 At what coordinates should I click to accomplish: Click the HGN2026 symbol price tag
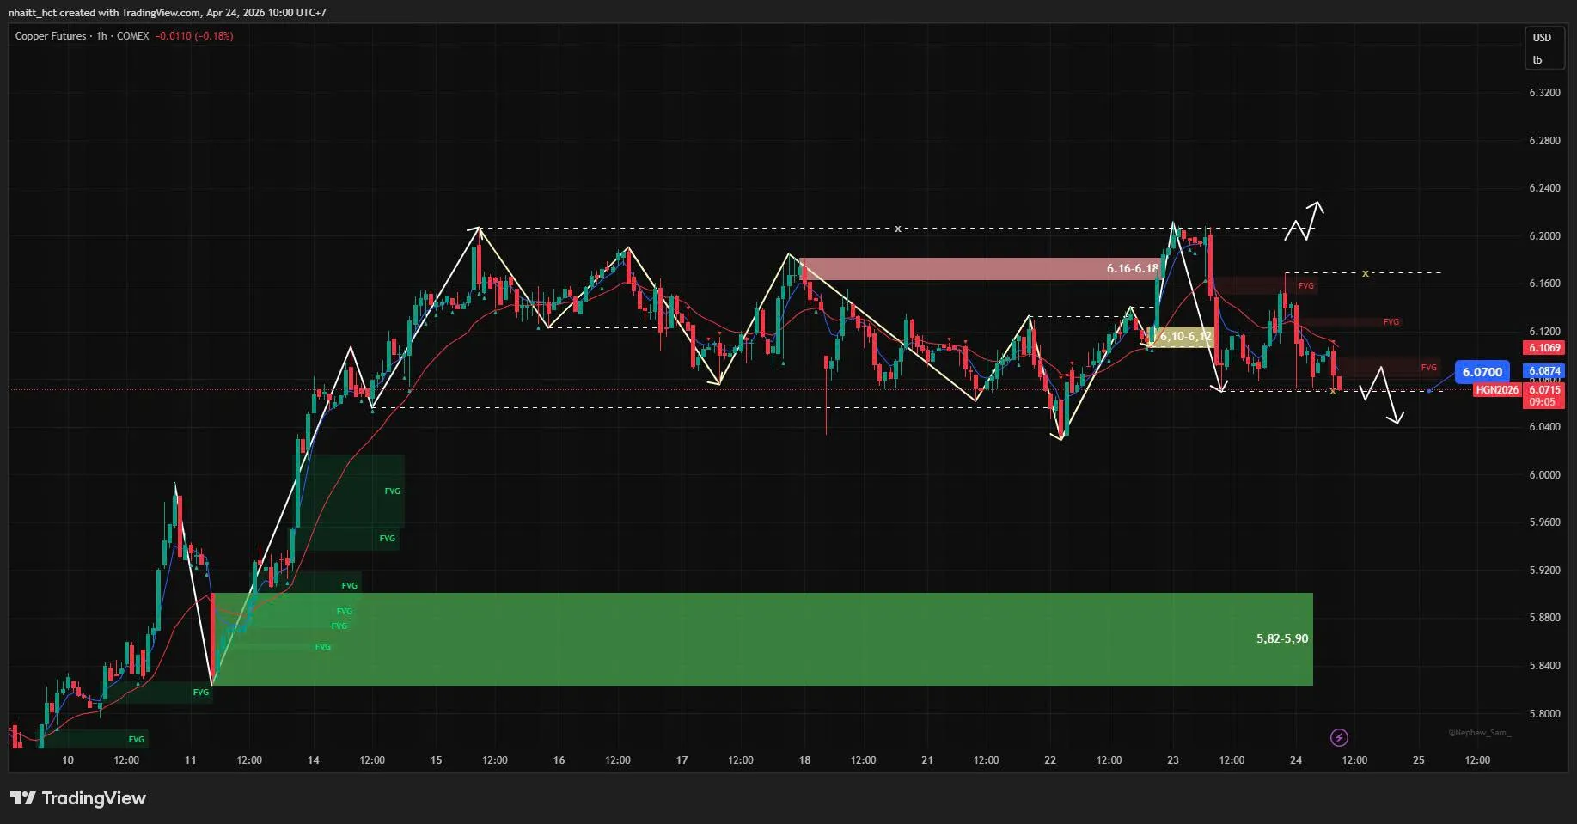(x=1496, y=390)
